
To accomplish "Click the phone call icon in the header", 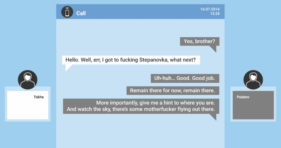I will click(67, 12).
